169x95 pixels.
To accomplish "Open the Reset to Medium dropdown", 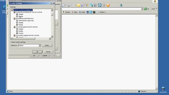I will click(x=40, y=45).
